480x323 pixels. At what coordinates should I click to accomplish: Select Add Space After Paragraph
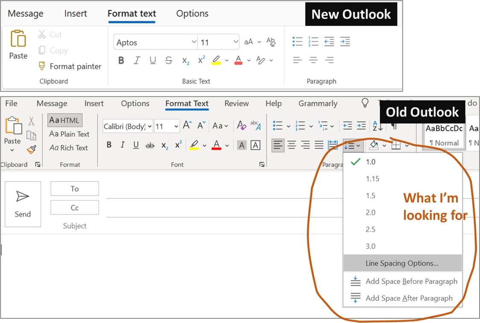pyautogui.click(x=403, y=298)
